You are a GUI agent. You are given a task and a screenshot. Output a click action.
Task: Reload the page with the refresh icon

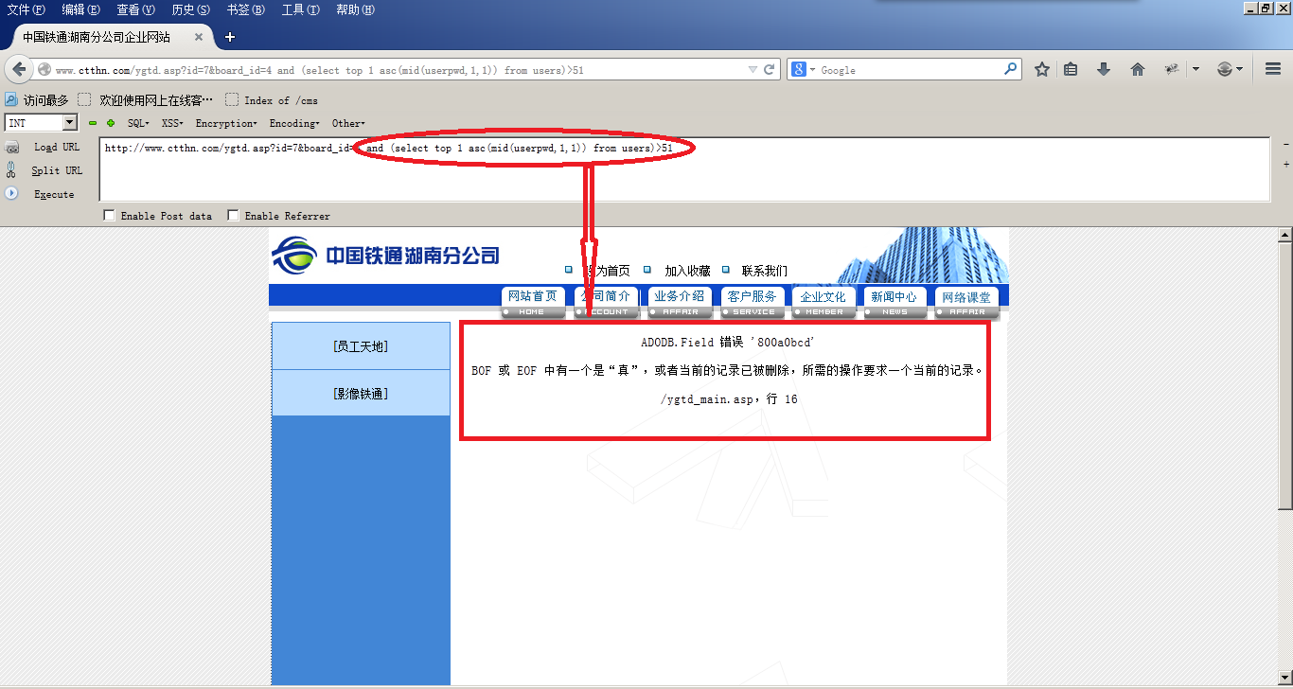pos(770,69)
